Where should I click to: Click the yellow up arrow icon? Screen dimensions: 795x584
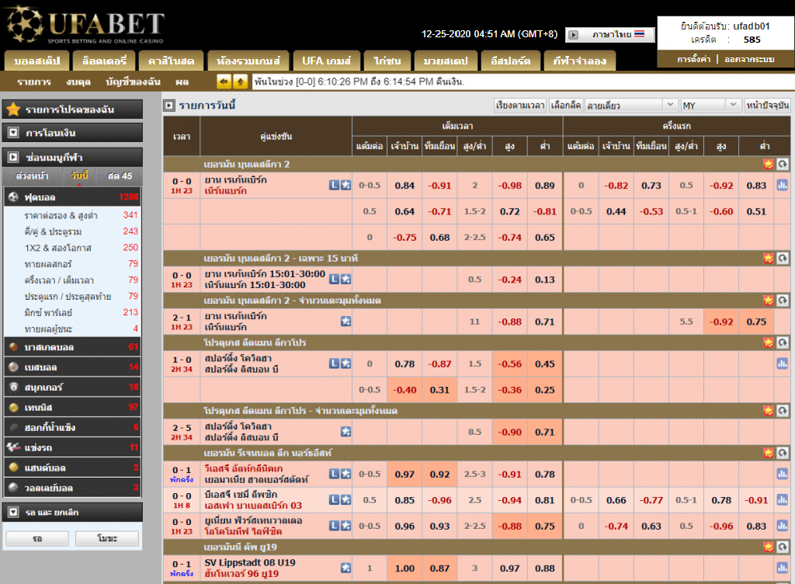241,81
